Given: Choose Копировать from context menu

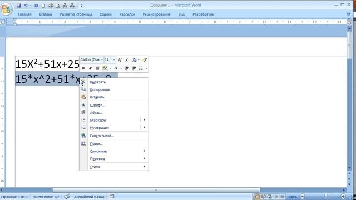Looking at the screenshot, I should point(114,89).
